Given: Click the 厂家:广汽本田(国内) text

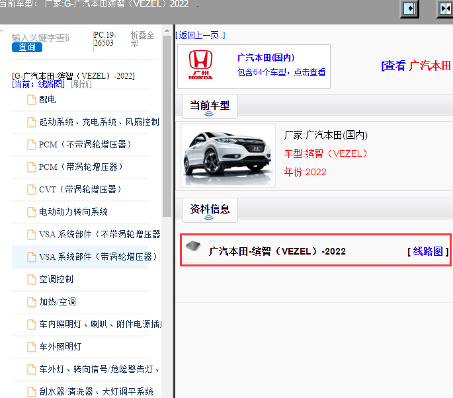Looking at the screenshot, I should pos(325,135).
